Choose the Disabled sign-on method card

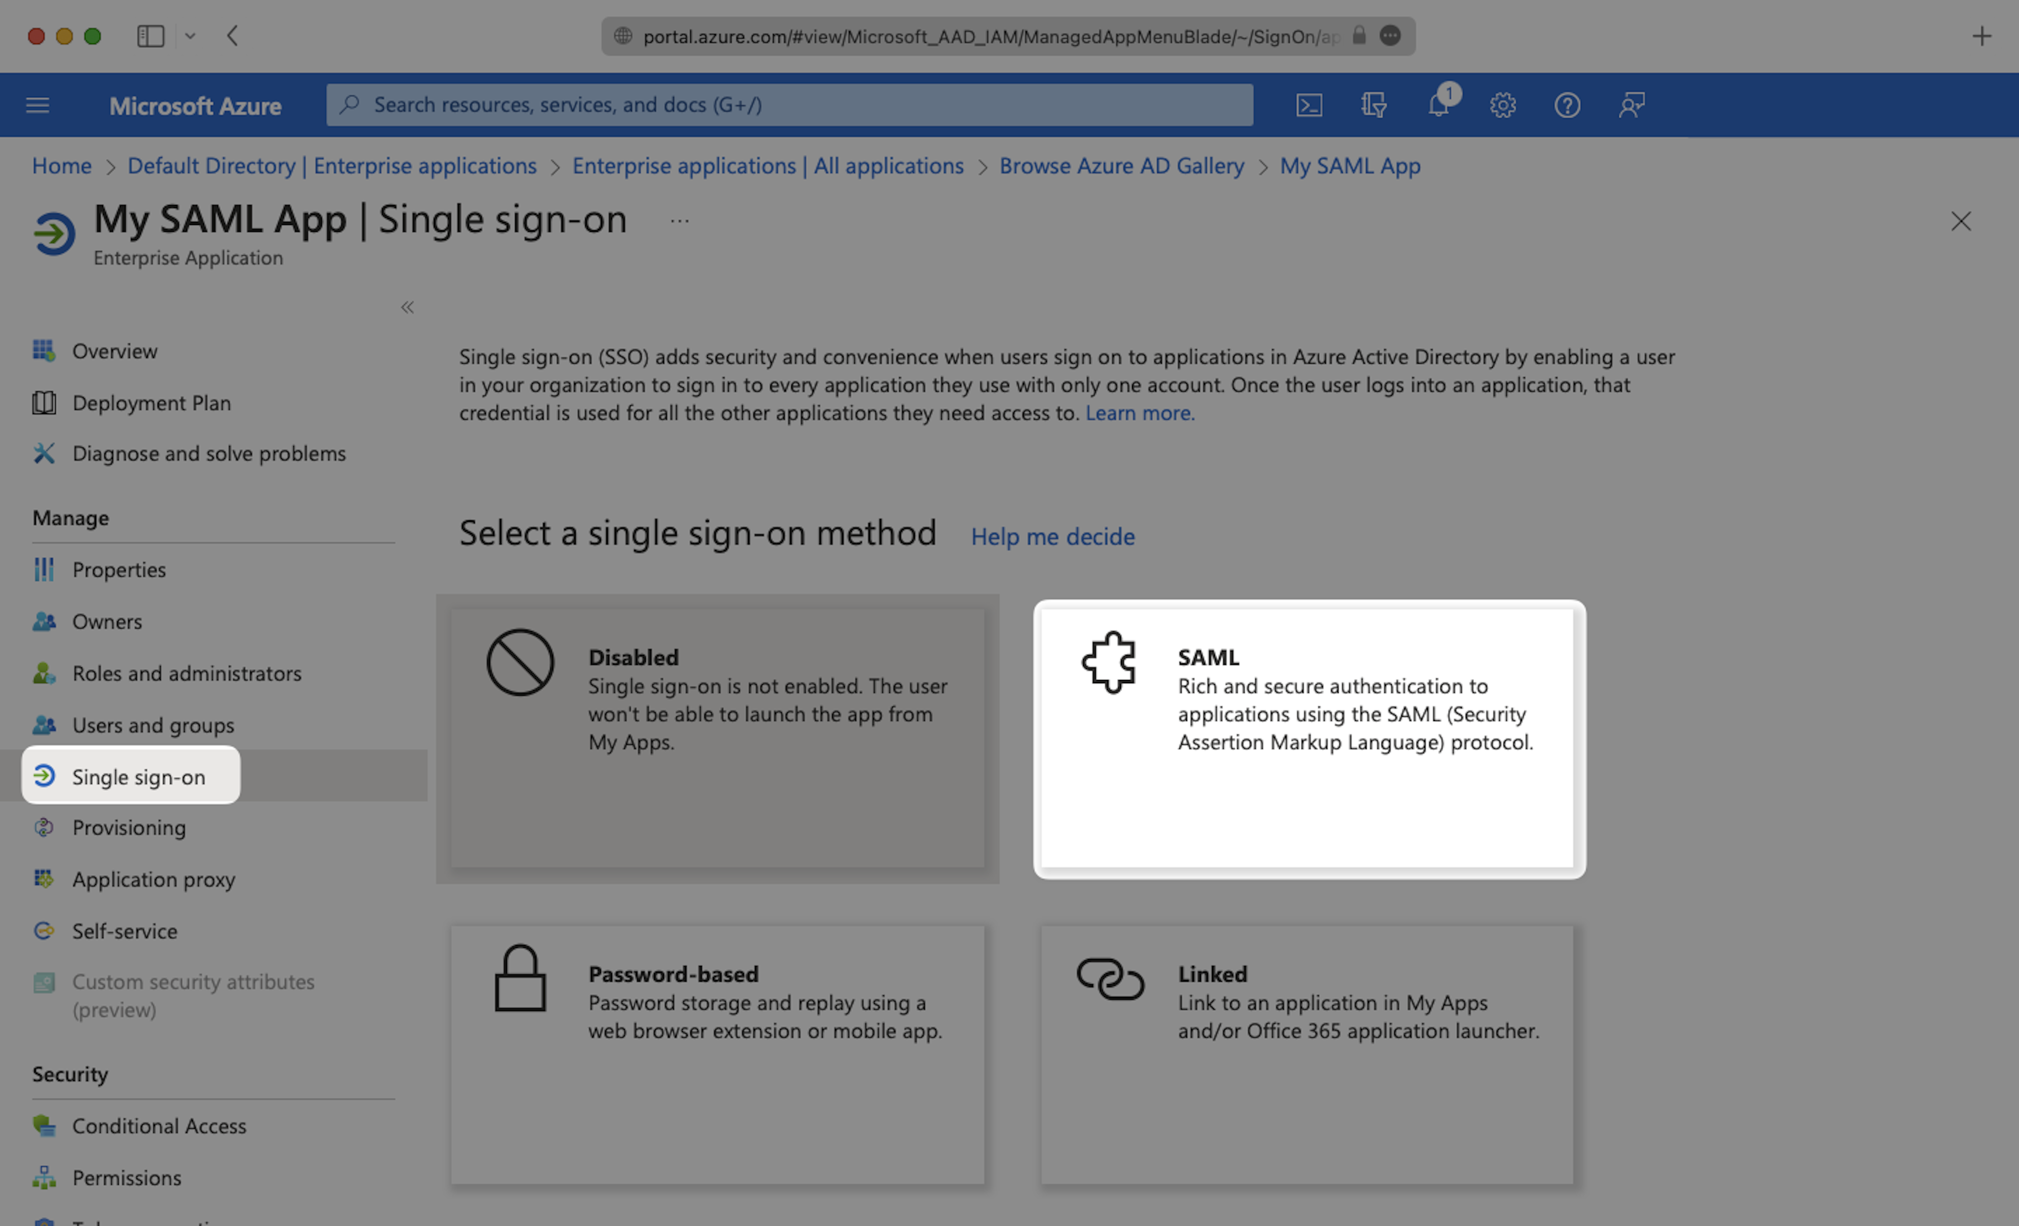coord(717,738)
